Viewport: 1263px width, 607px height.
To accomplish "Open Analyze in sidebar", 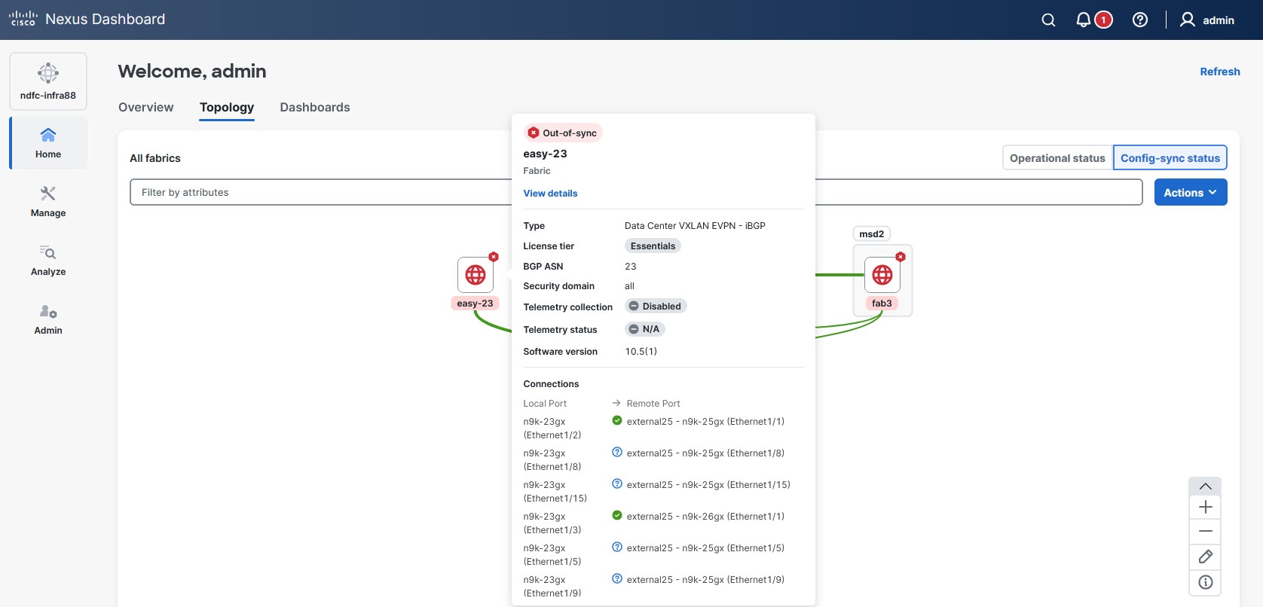I will click(x=48, y=261).
